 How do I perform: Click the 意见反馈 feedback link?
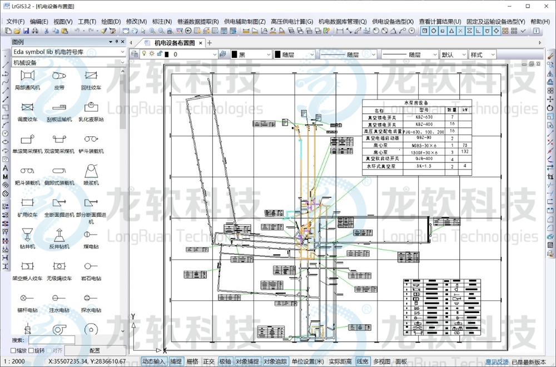pos(497,361)
